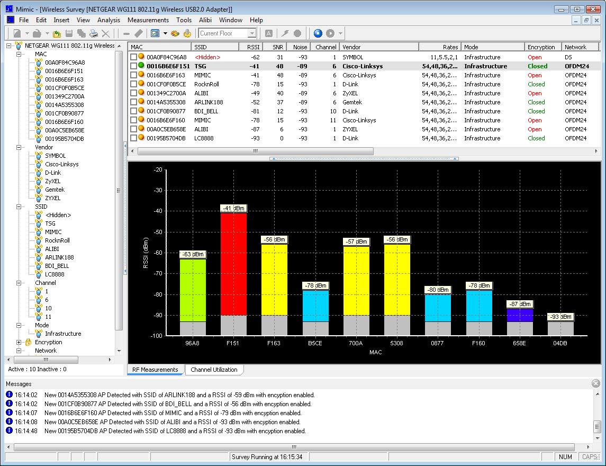606x466 pixels.
Task: Click the folder with green arrow icon
Action: 57,34
